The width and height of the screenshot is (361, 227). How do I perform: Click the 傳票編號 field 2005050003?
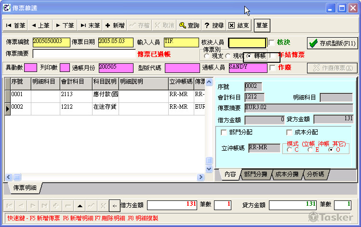tap(52, 43)
